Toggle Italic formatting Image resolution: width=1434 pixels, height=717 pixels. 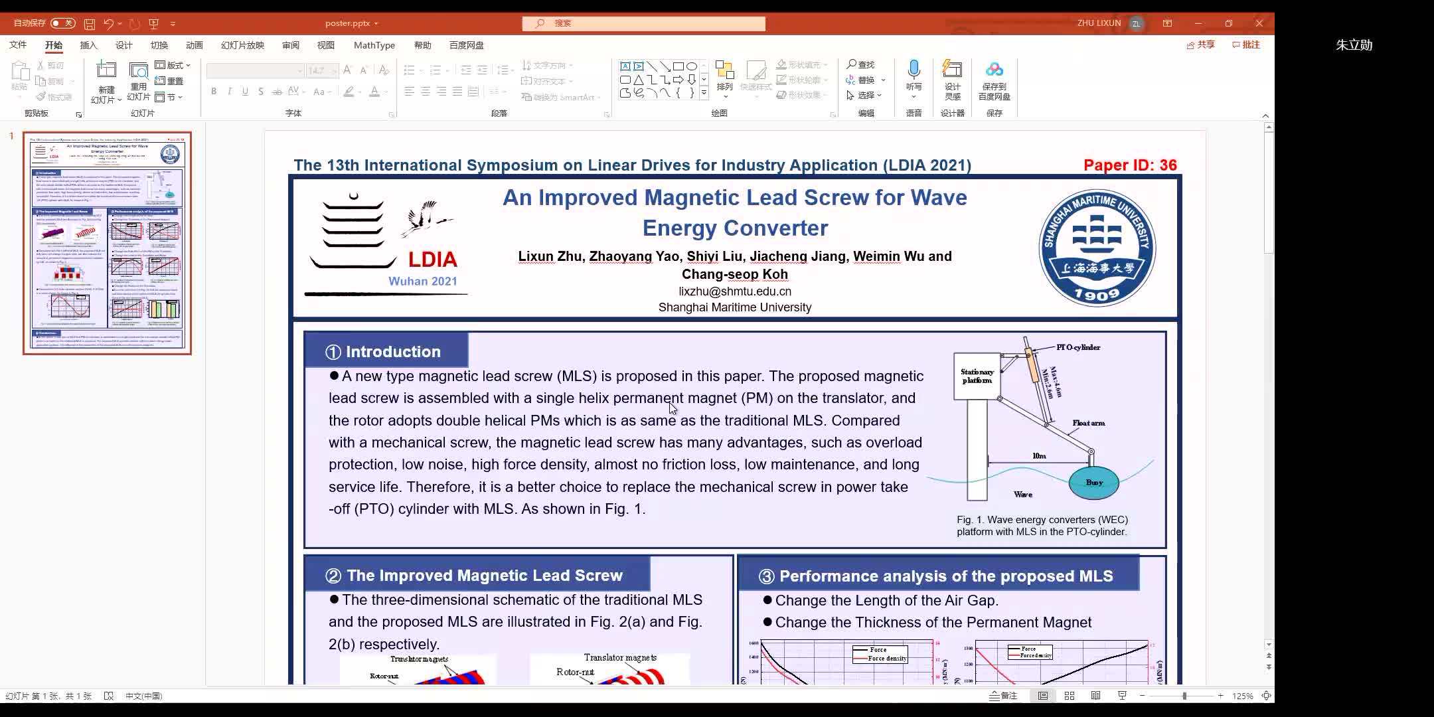pyautogui.click(x=230, y=92)
